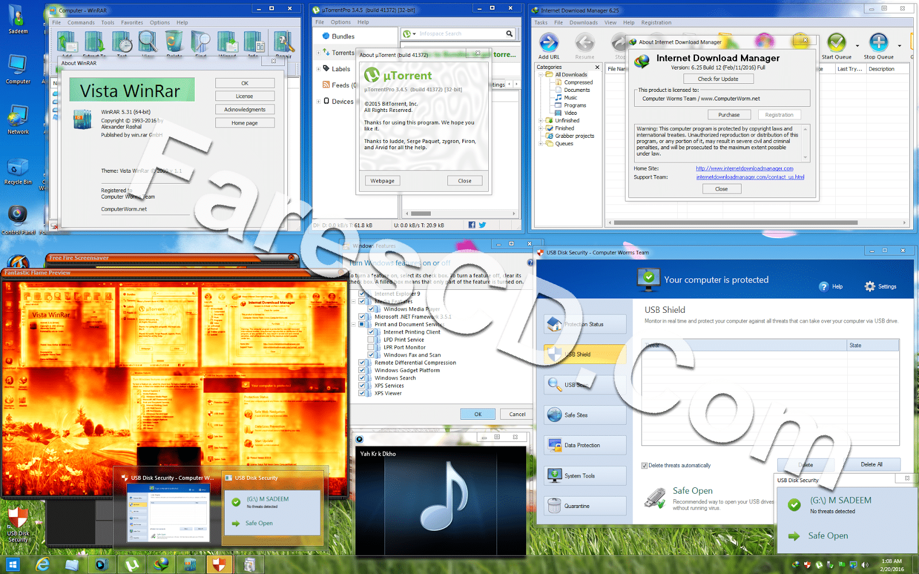Click the Info icon in WinRAR toolbar
Screen dimensions: 919x574
point(254,42)
